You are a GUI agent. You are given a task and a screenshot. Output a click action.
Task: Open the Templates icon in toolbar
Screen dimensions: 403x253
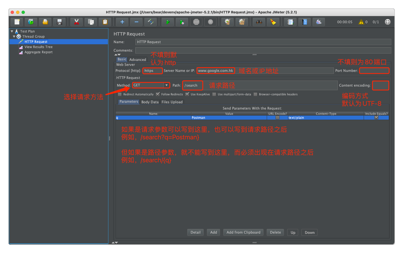31,22
